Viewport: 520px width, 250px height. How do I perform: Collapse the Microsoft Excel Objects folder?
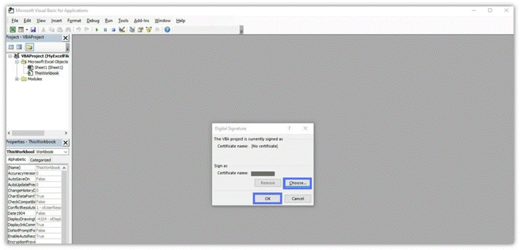pyautogui.click(x=17, y=62)
